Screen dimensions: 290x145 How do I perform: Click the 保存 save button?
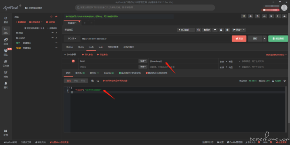click(255, 39)
